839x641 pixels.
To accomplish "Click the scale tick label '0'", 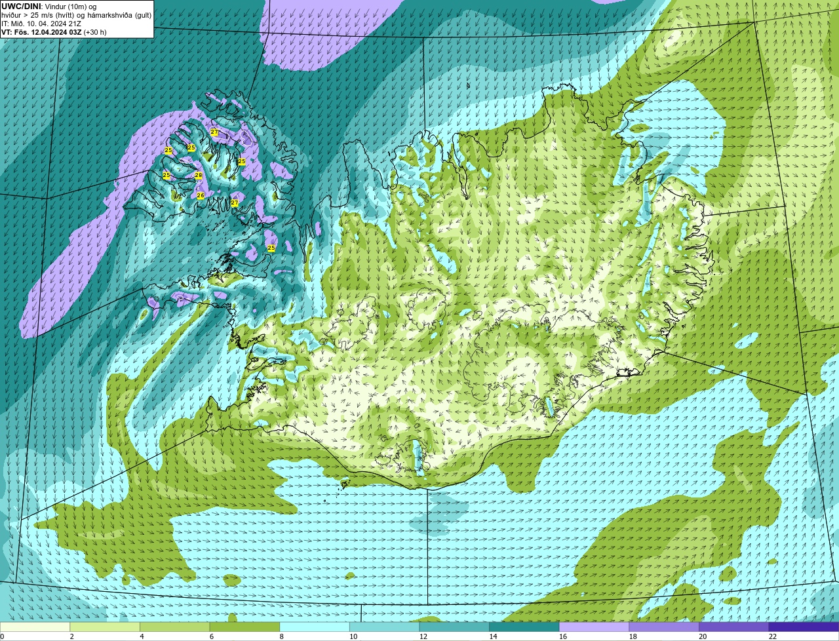I will pyautogui.click(x=2, y=636).
